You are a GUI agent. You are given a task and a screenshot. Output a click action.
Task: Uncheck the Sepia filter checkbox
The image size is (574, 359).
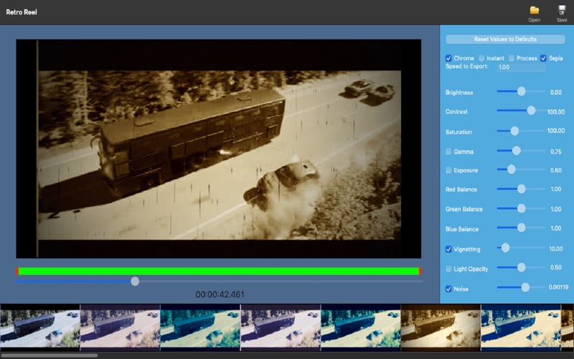(x=543, y=58)
